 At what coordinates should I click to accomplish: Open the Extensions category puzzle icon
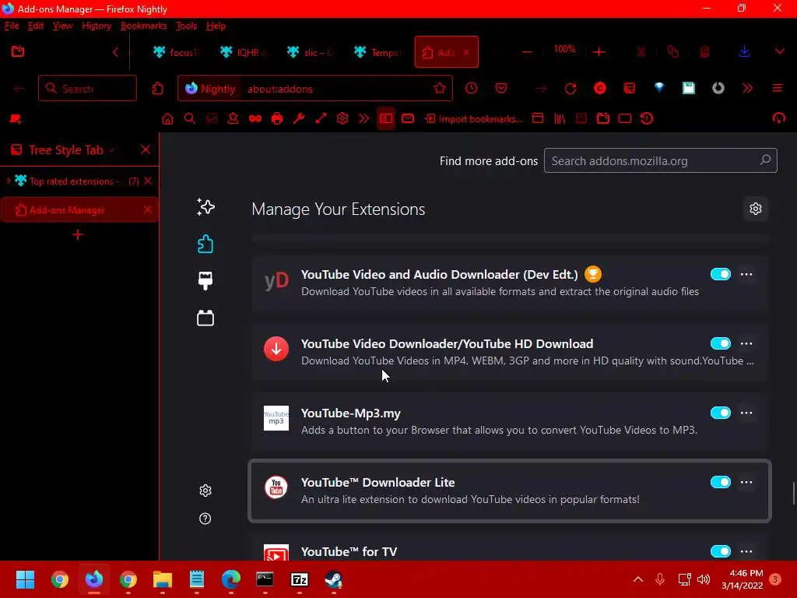pyautogui.click(x=205, y=244)
